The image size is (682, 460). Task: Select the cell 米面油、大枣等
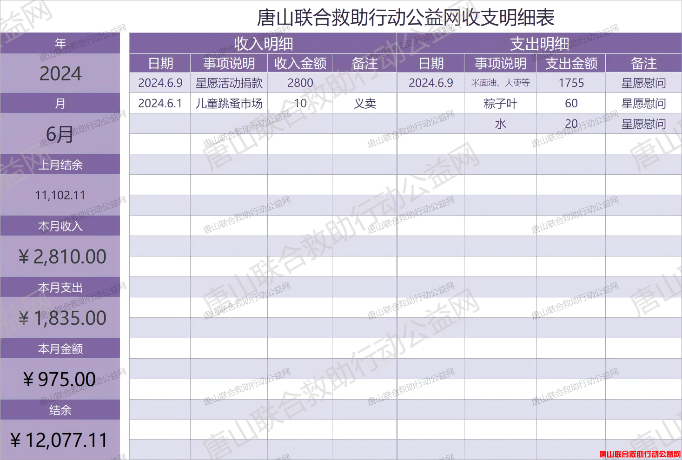[500, 83]
